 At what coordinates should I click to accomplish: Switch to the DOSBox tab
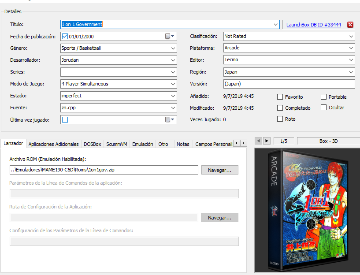(x=92, y=144)
